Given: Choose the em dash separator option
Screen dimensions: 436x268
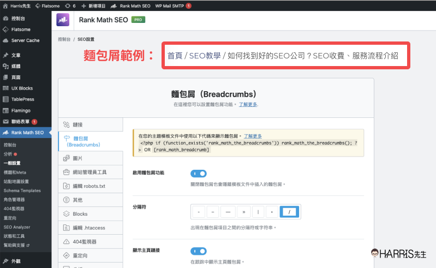Looking at the screenshot, I should [x=228, y=212].
